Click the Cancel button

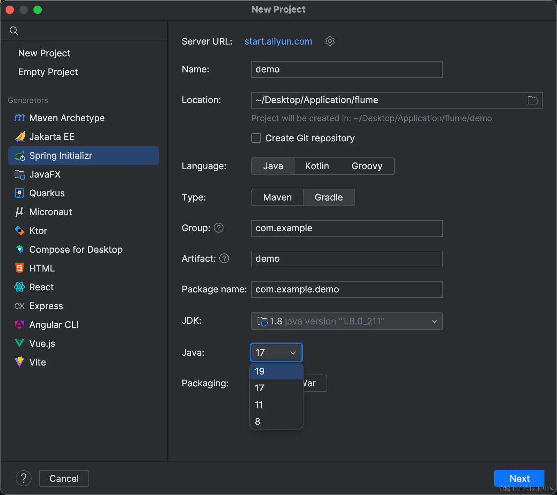[x=64, y=478]
